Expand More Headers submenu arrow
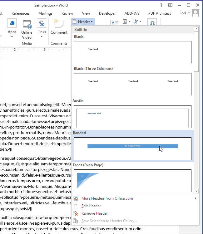Screen dimensions: 203x234 click(196, 198)
